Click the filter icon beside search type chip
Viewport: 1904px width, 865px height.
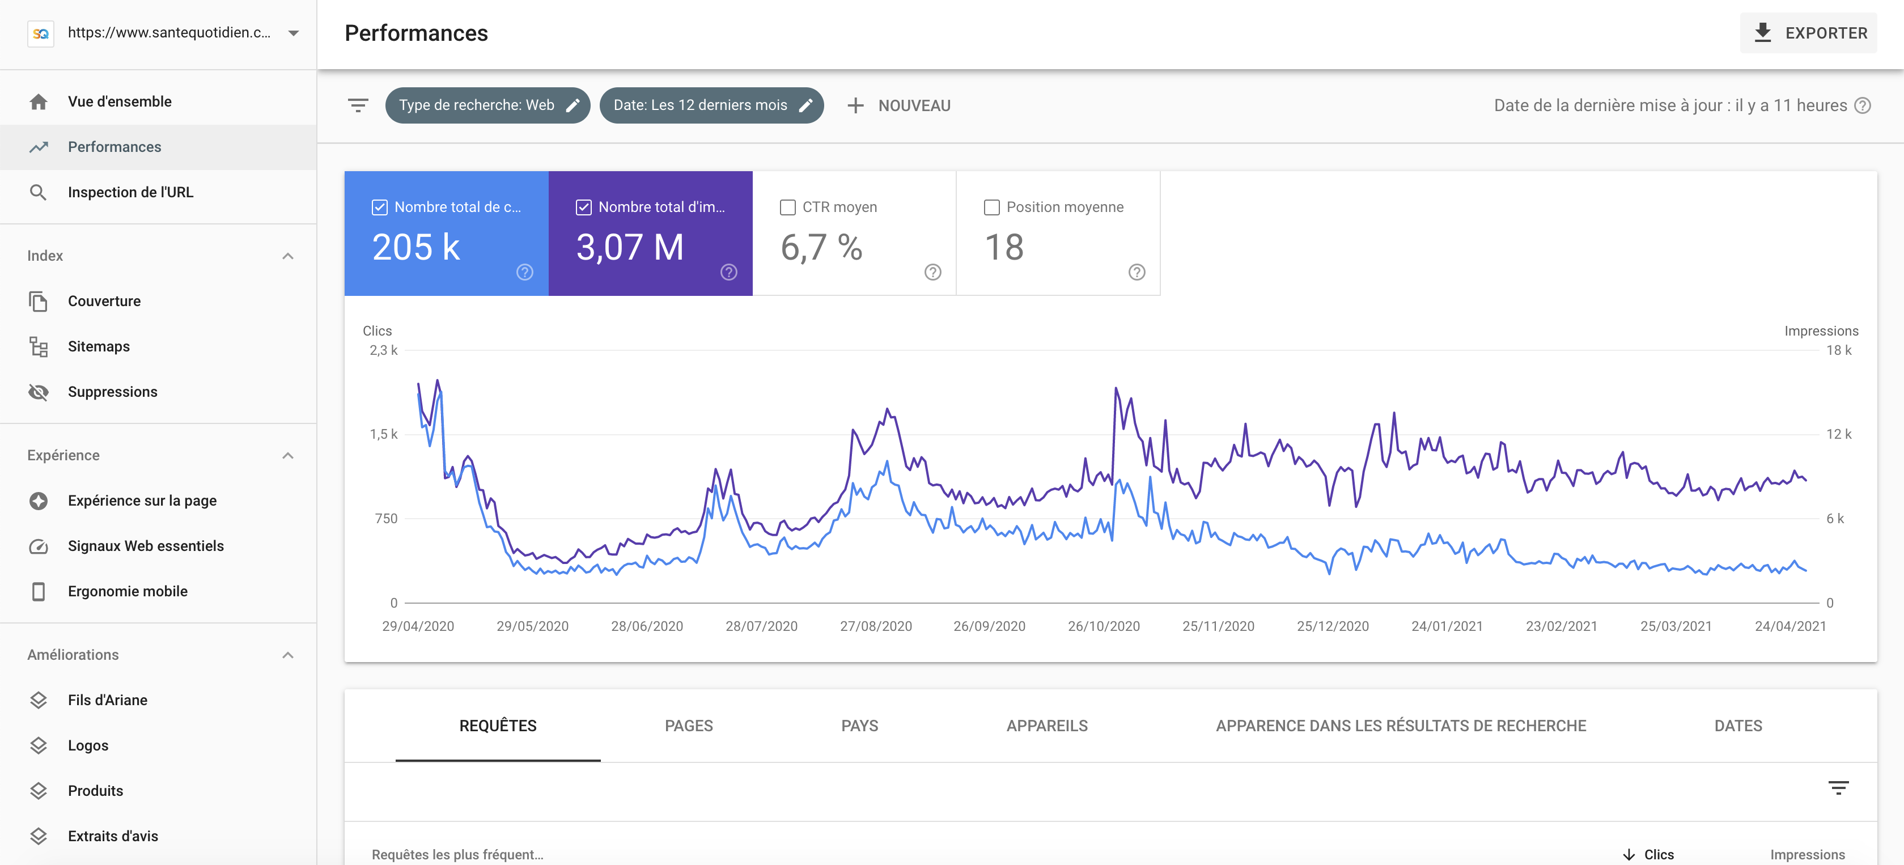[x=358, y=106]
